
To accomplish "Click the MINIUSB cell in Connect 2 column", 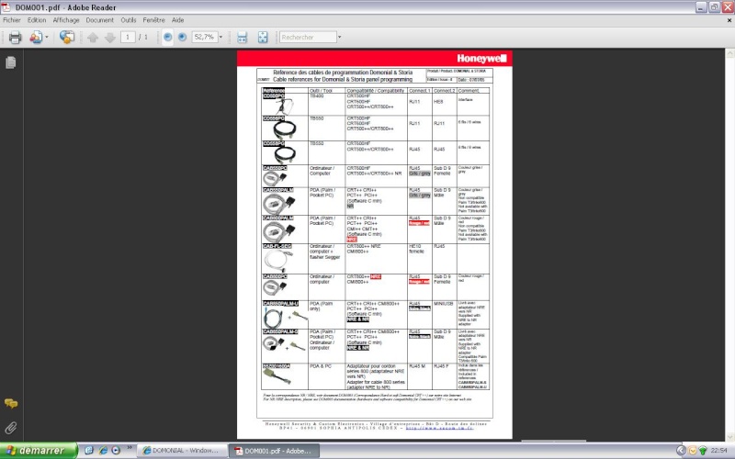I will pos(444,304).
